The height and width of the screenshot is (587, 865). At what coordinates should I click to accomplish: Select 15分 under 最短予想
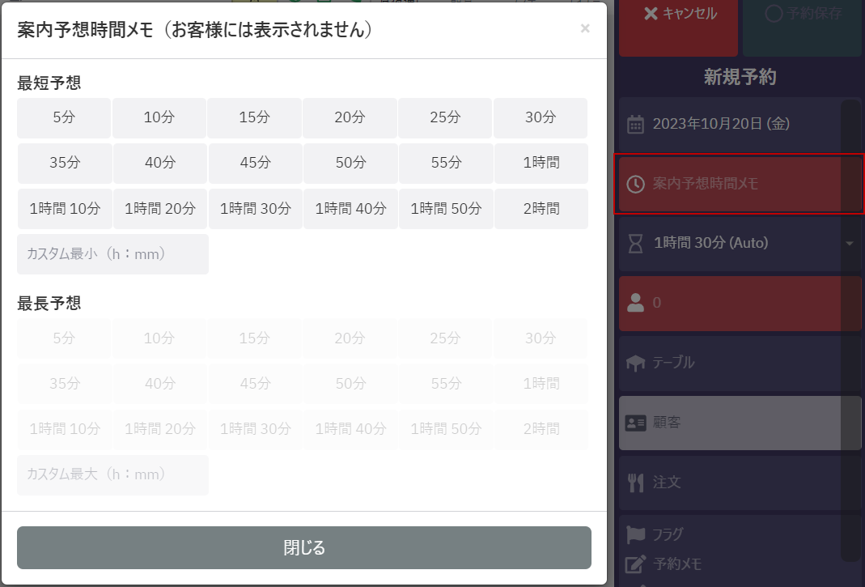click(254, 117)
